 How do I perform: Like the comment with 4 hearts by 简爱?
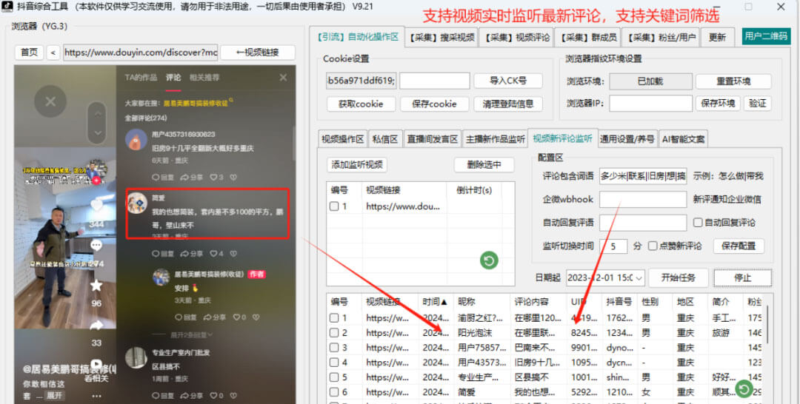tap(215, 254)
